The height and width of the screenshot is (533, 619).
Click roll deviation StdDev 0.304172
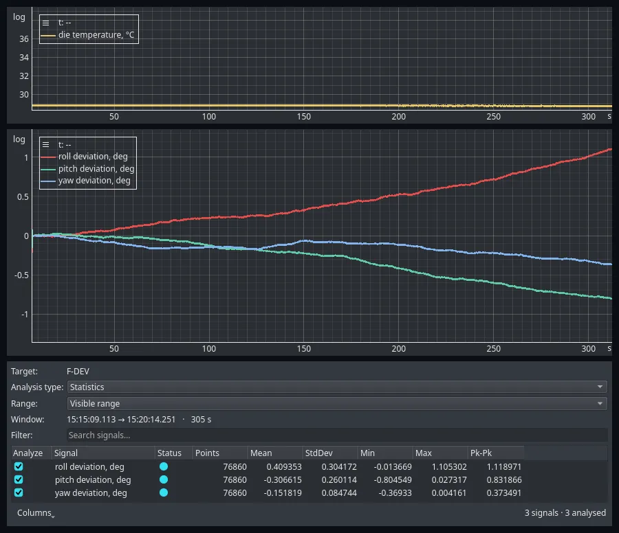click(x=339, y=467)
